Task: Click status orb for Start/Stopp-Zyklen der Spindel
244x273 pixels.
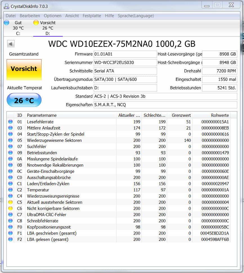Action: click(10, 134)
